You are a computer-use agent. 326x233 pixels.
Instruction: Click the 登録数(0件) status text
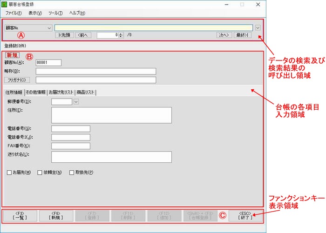coord(15,46)
